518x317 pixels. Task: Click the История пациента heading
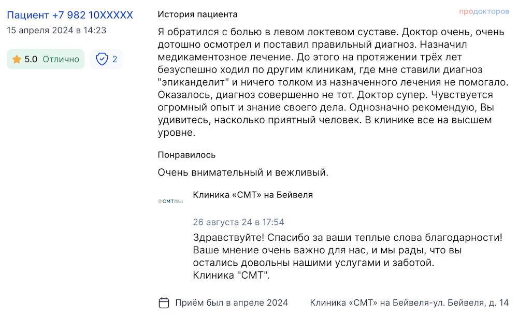[197, 14]
